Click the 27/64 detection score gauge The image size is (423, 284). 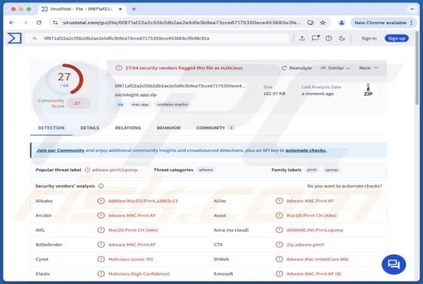[65, 79]
